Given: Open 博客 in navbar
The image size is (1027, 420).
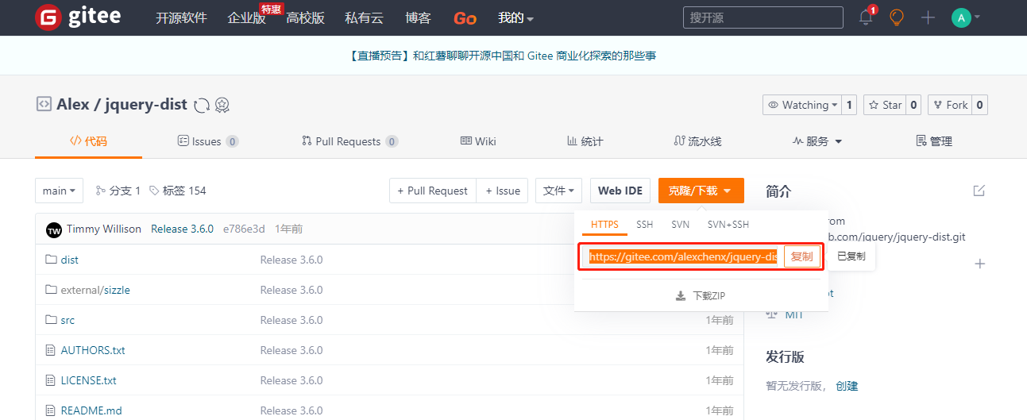Looking at the screenshot, I should (418, 17).
